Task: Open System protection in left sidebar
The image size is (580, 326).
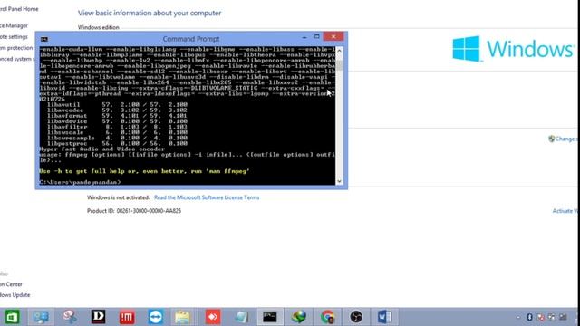Action: (16, 48)
